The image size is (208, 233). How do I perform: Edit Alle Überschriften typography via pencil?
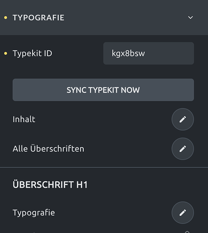[x=183, y=149]
